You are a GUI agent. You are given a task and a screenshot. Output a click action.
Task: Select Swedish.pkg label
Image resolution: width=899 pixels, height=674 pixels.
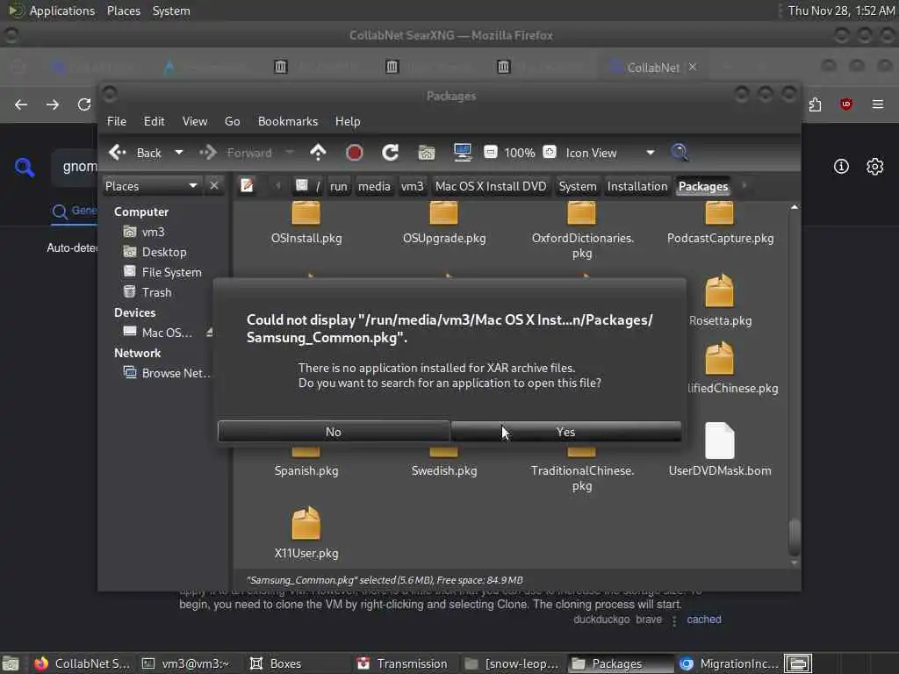[443, 470]
